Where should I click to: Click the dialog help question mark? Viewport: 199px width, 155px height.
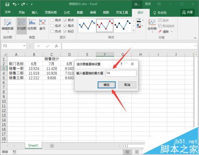click(x=121, y=64)
